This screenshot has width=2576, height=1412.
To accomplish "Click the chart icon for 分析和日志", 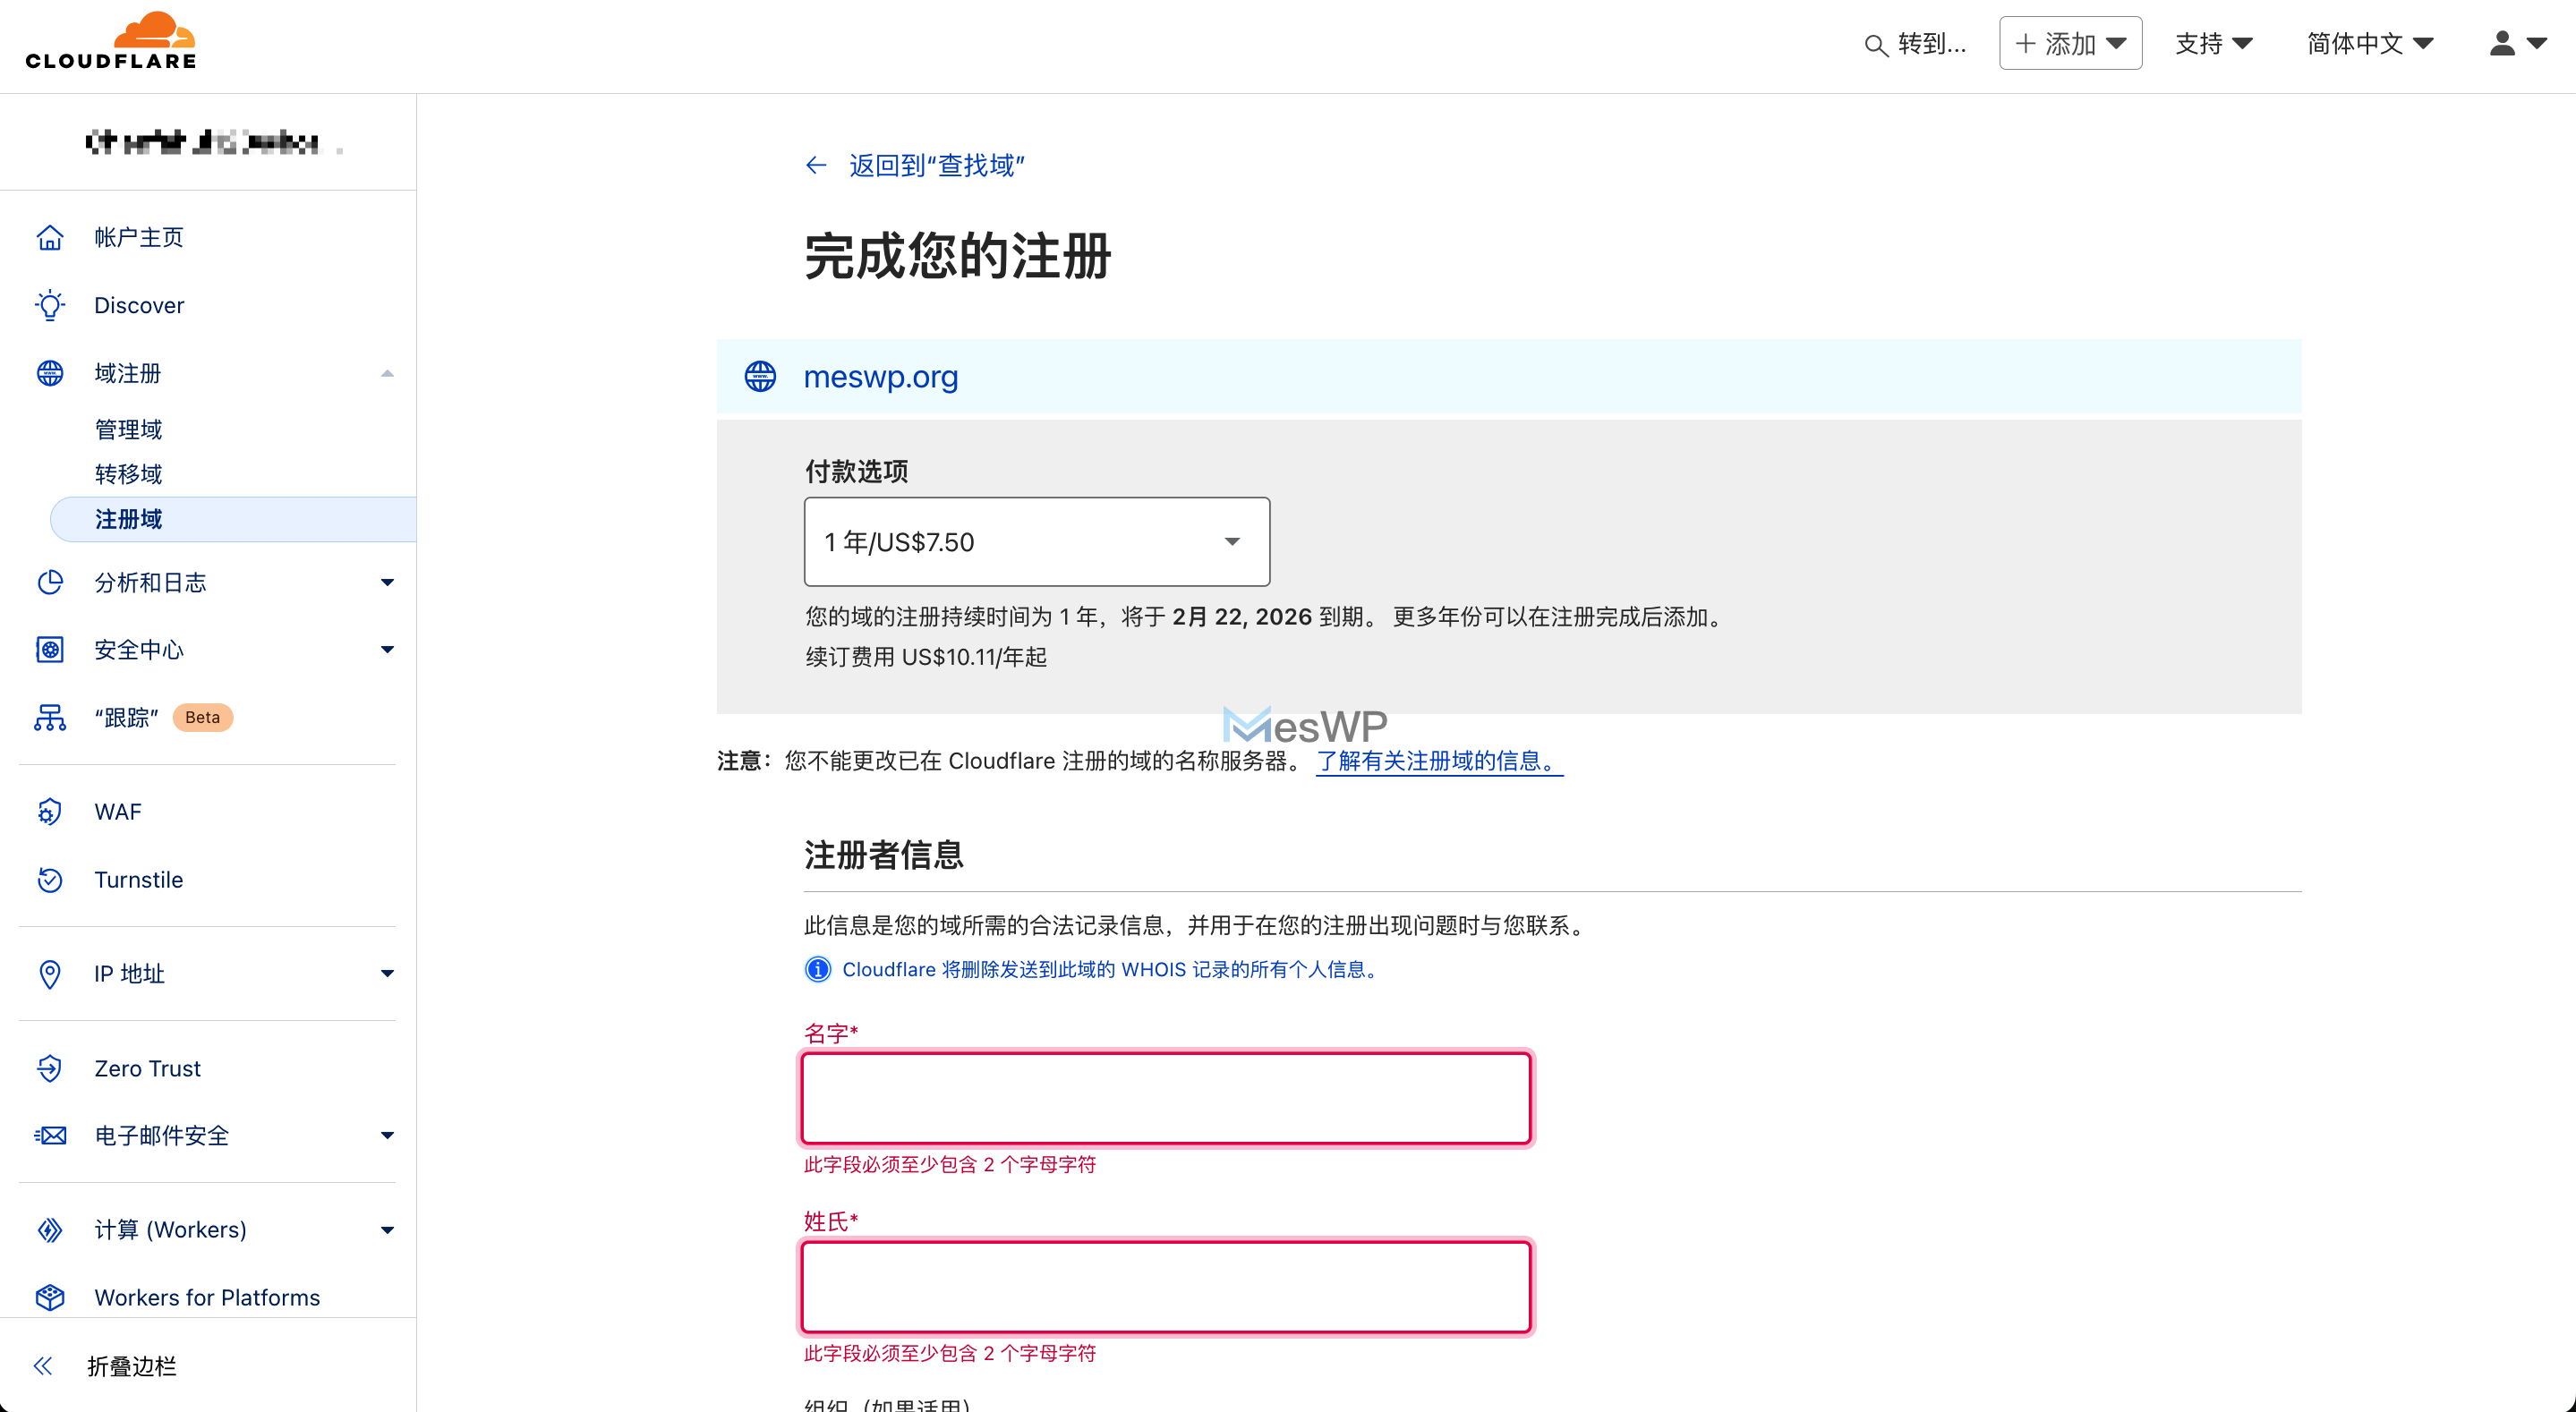I will click(x=50, y=582).
